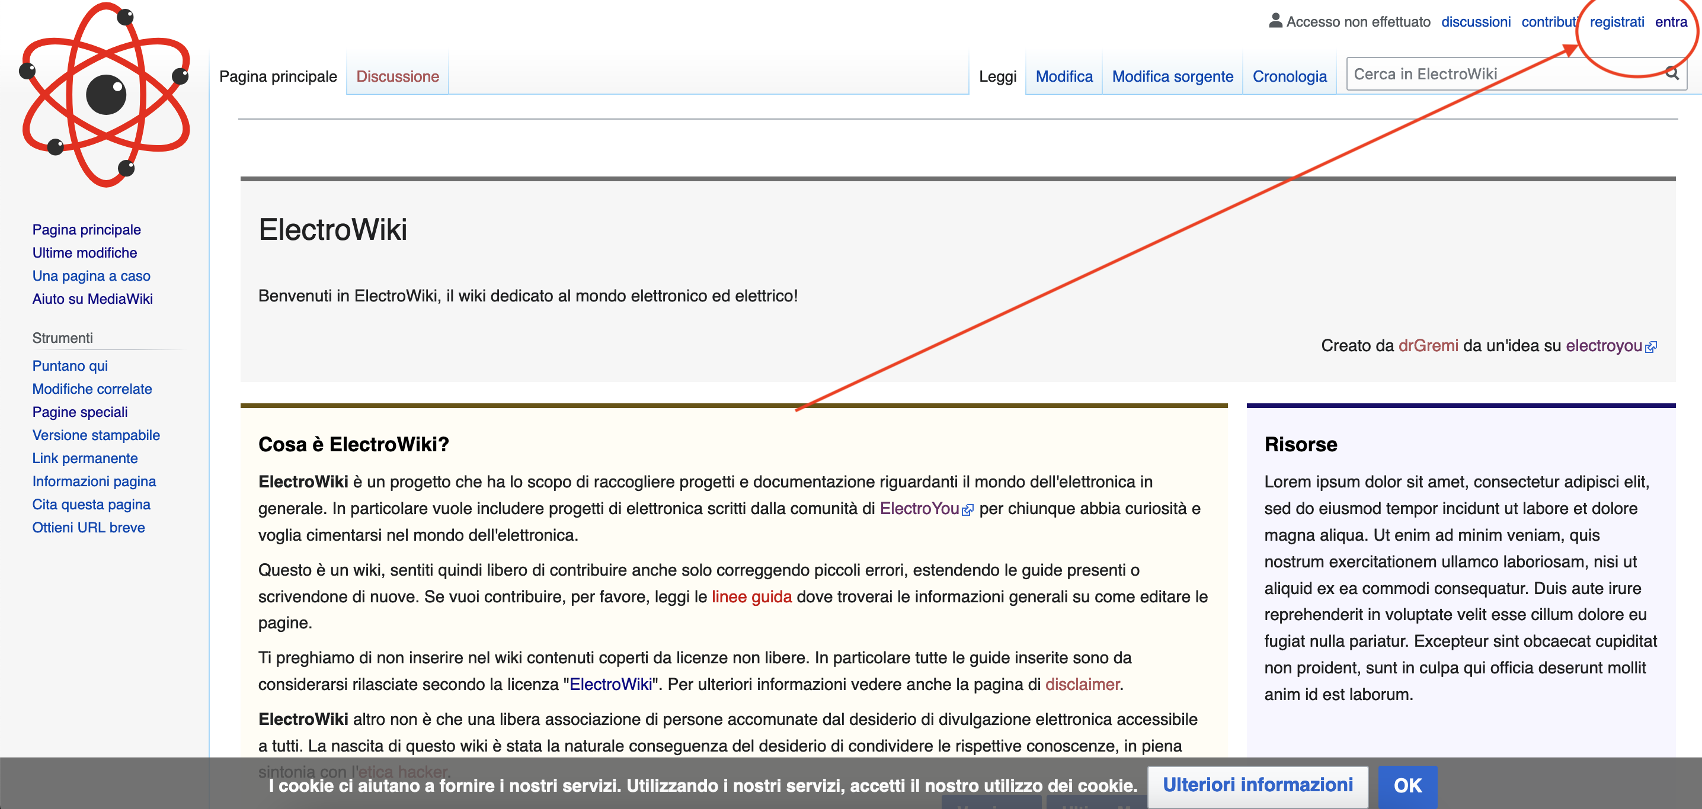Switch to the Modifica tab
1702x809 pixels.
pos(1064,76)
